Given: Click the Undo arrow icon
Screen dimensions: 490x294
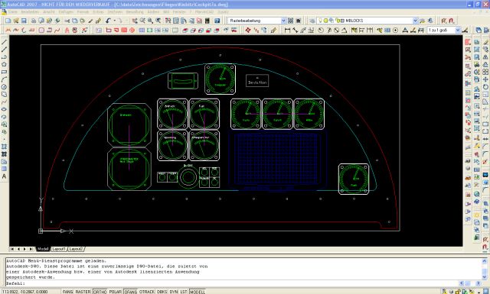Looking at the screenshot, I should [108, 21].
